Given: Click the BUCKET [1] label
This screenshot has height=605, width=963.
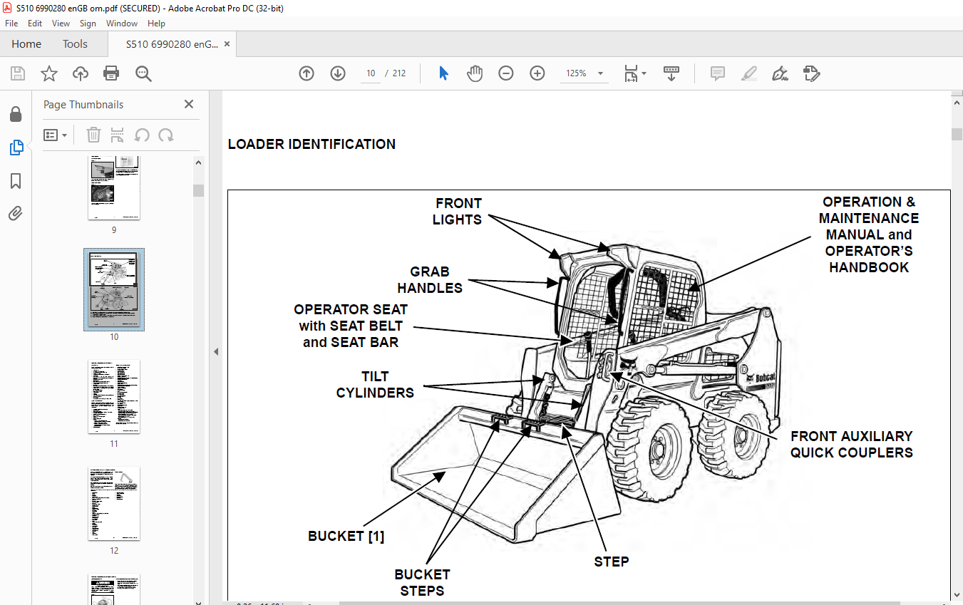Looking at the screenshot, I should coord(346,537).
